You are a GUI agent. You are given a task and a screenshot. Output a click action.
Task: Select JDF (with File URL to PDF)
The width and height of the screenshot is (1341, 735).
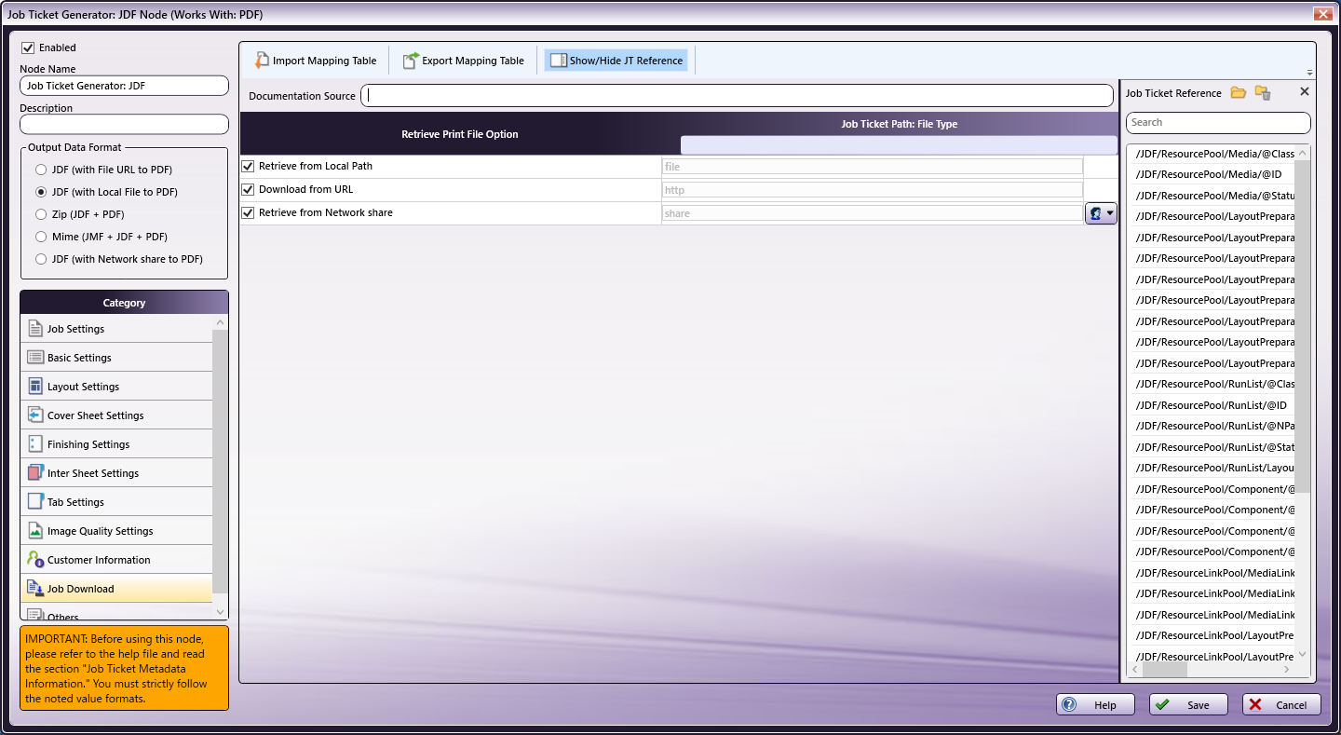coord(41,170)
